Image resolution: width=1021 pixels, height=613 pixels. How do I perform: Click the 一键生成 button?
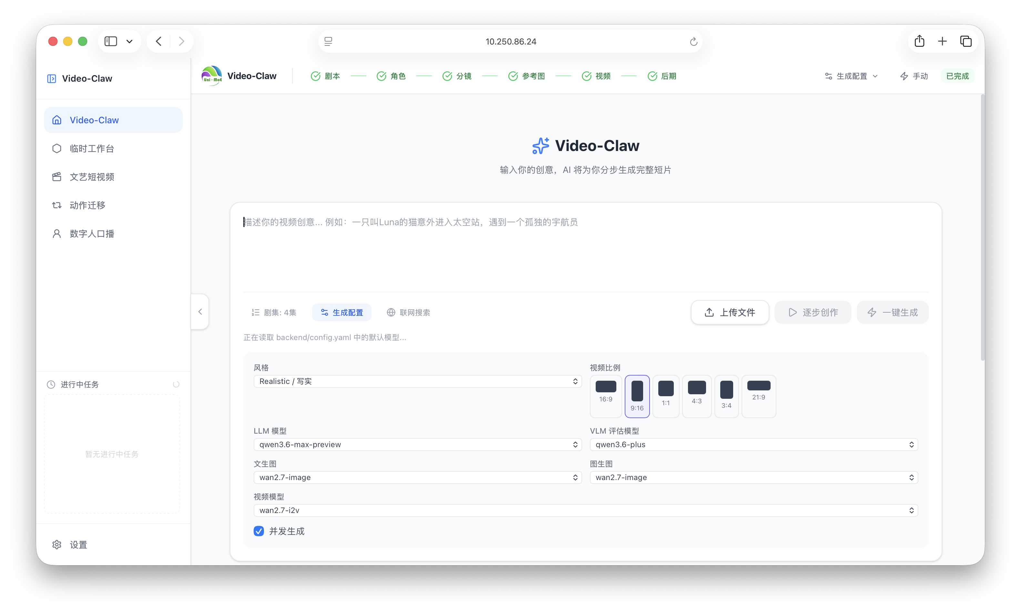893,312
